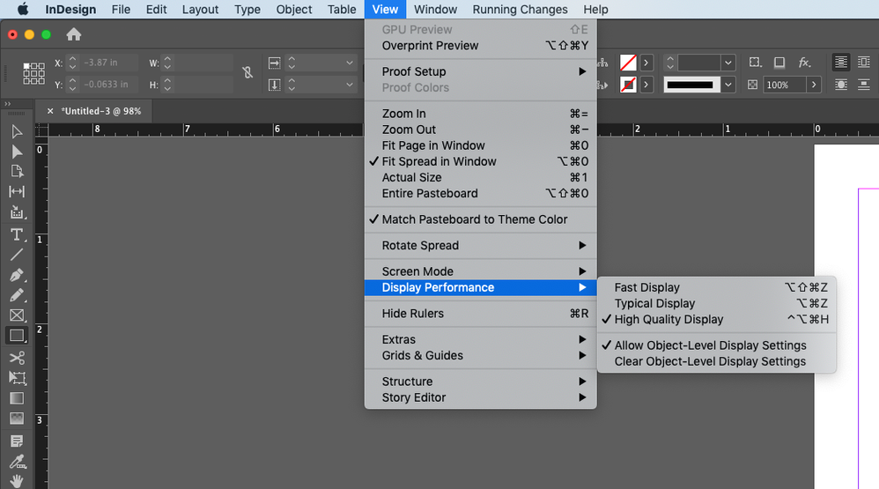Select the Rectangle Frame tool
The image size is (879, 489).
17,315
